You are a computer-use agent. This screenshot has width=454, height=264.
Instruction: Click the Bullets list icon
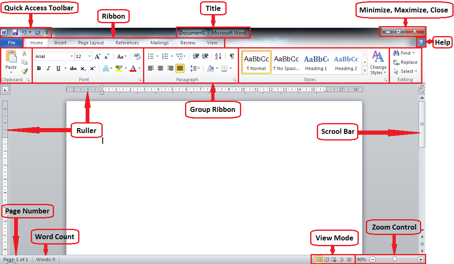[x=151, y=56]
